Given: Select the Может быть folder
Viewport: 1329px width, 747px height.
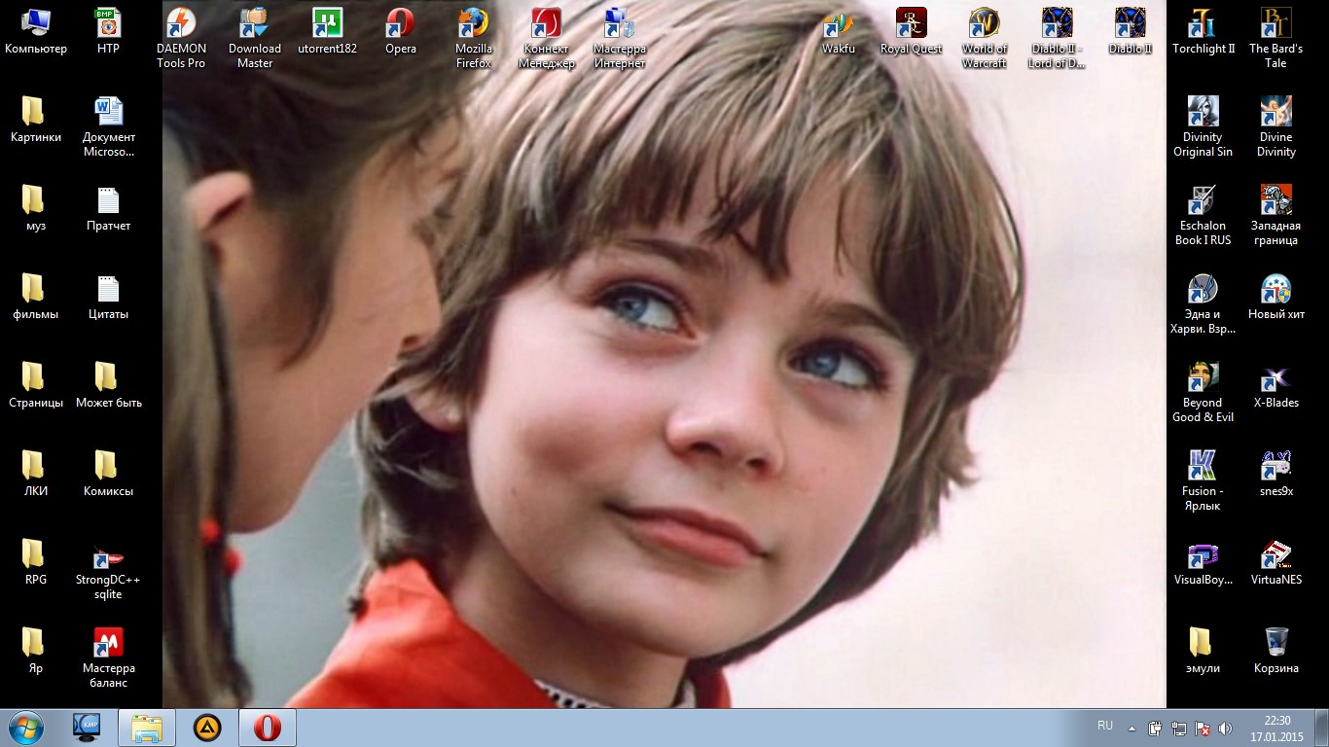Looking at the screenshot, I should coord(108,385).
